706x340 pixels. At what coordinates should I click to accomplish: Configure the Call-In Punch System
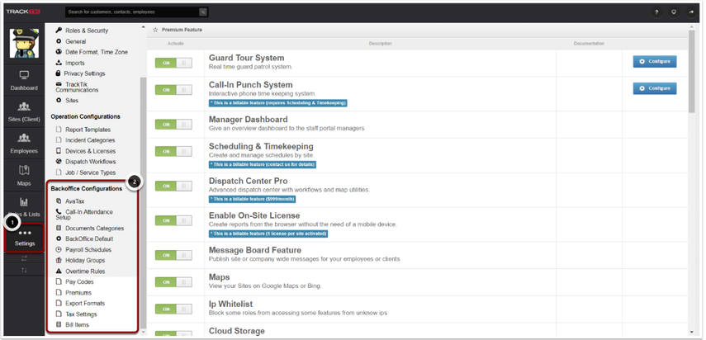coord(655,88)
